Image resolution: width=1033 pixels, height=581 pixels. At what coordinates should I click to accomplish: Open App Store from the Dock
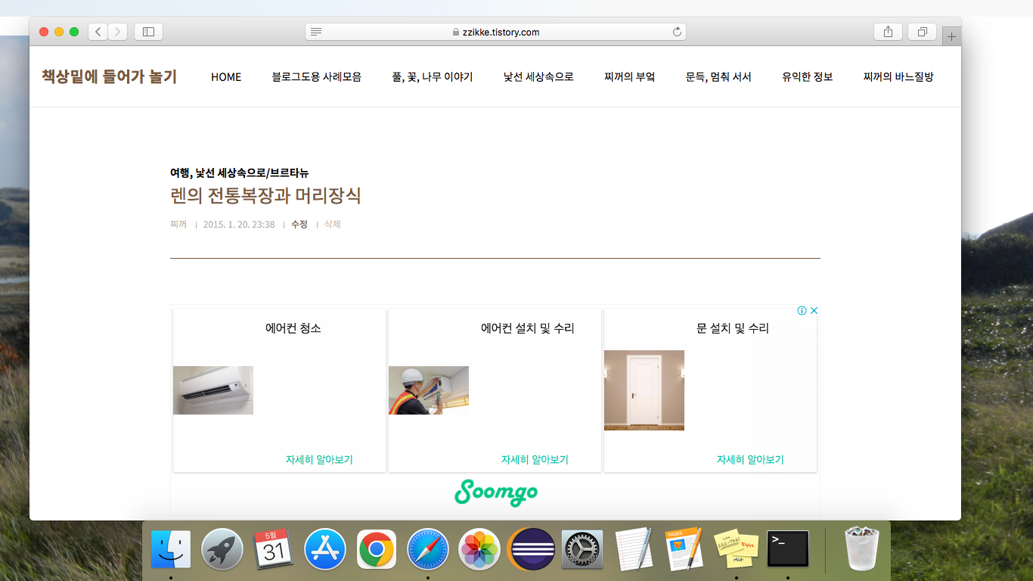pos(325,549)
